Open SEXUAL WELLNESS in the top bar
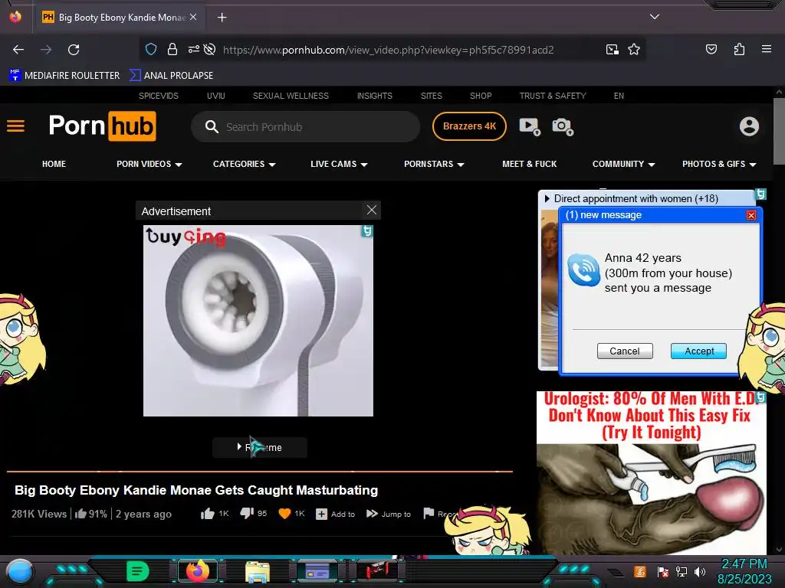 coord(291,96)
